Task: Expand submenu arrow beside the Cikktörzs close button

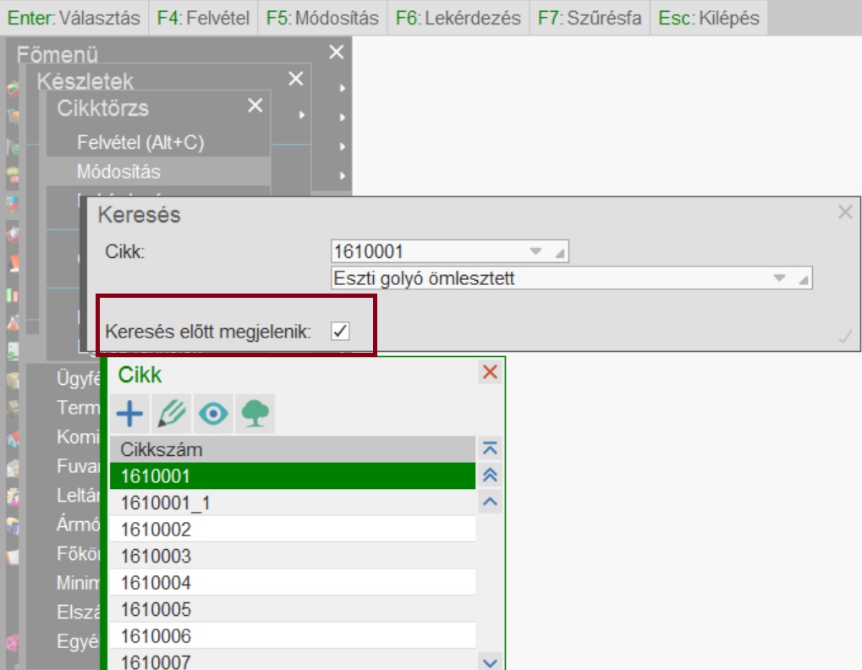Action: pos(301,115)
